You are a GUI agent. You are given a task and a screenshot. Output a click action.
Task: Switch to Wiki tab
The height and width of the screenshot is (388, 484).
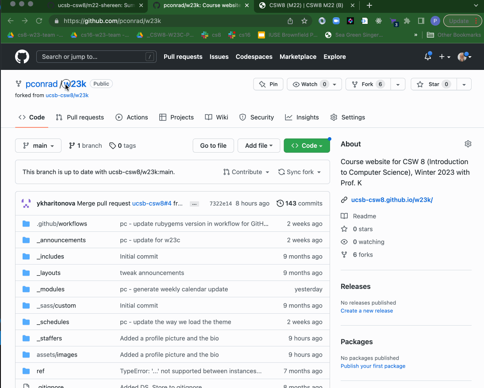point(217,117)
